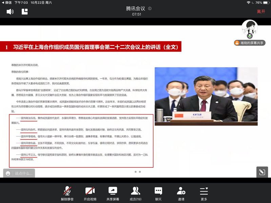
Task: Open the emoji reaction picker
Action: pos(8,173)
